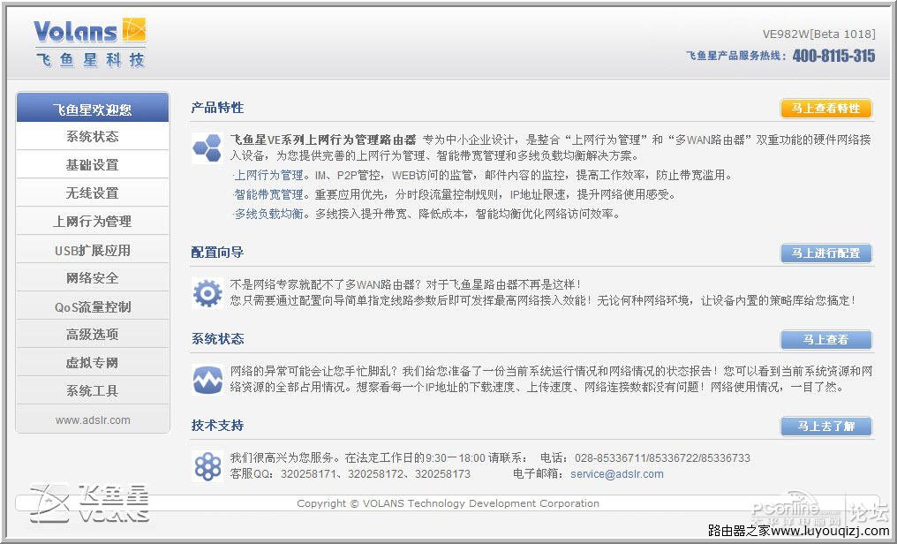This screenshot has width=897, height=544.
Task: Open the 虚拟专网 sidebar menu
Action: (93, 363)
